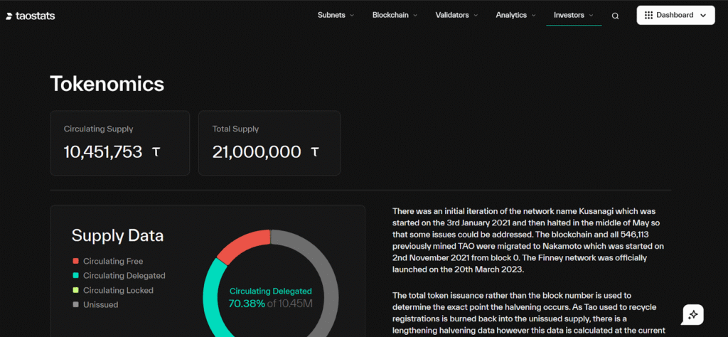
Task: Expand the Validators dropdown menu
Action: point(456,15)
